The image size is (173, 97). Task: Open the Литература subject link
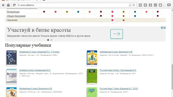coord(13,12)
